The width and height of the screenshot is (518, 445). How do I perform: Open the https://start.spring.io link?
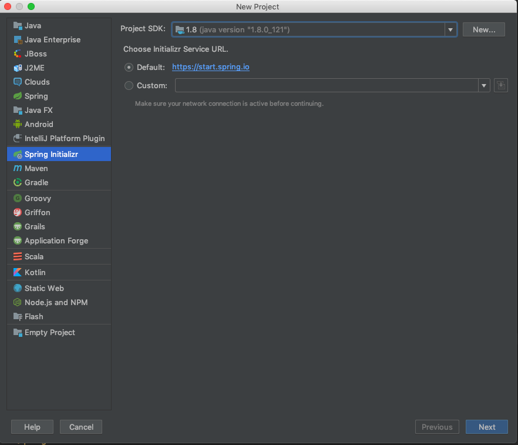click(x=211, y=67)
